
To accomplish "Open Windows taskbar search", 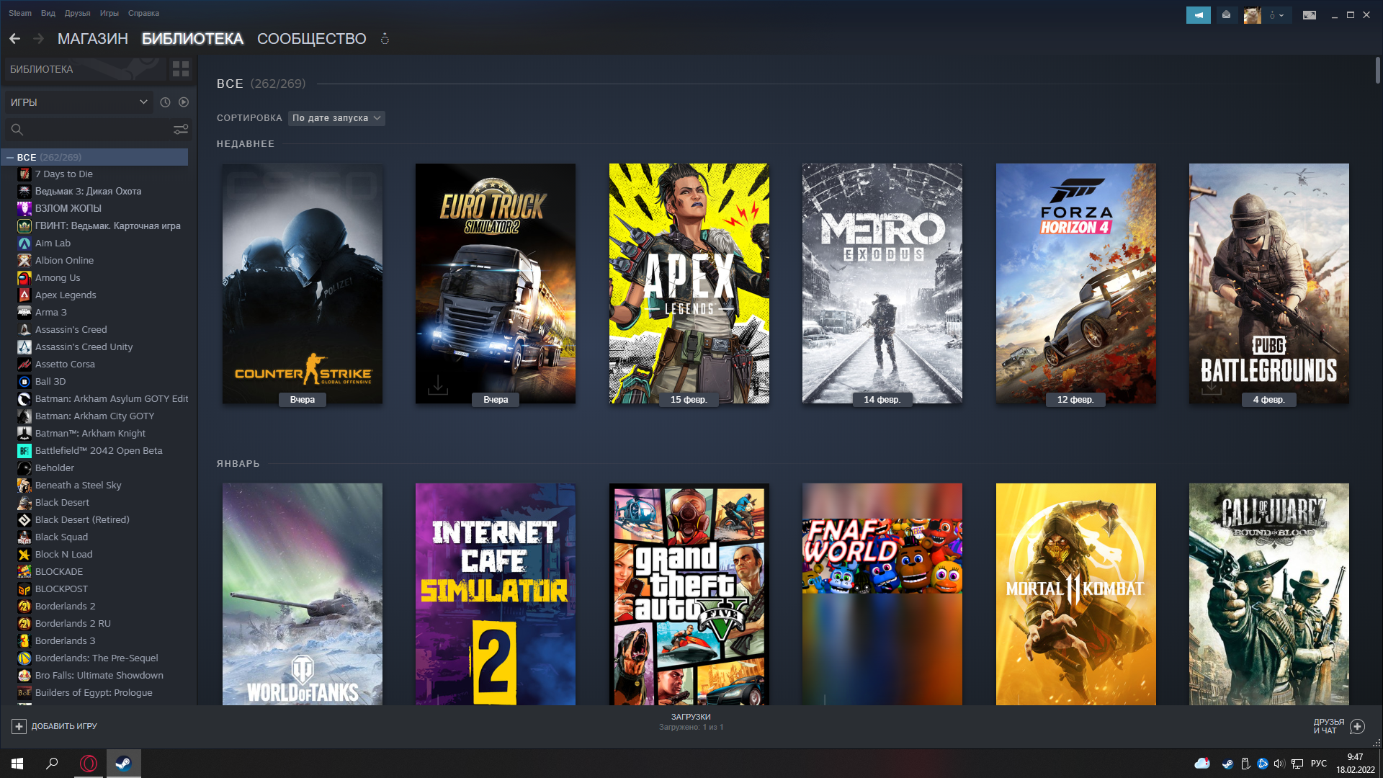I will [52, 764].
